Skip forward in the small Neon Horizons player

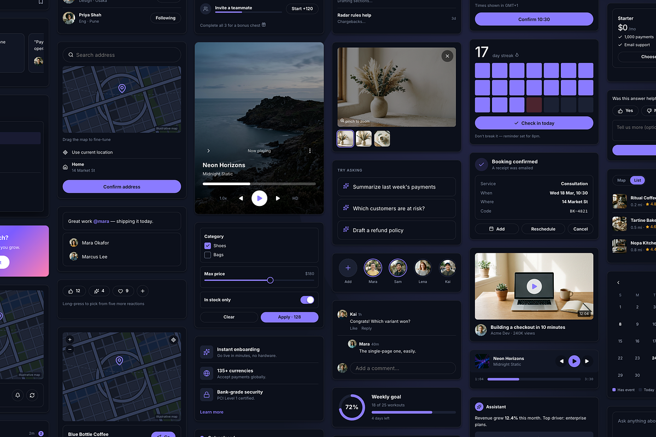coord(587,361)
